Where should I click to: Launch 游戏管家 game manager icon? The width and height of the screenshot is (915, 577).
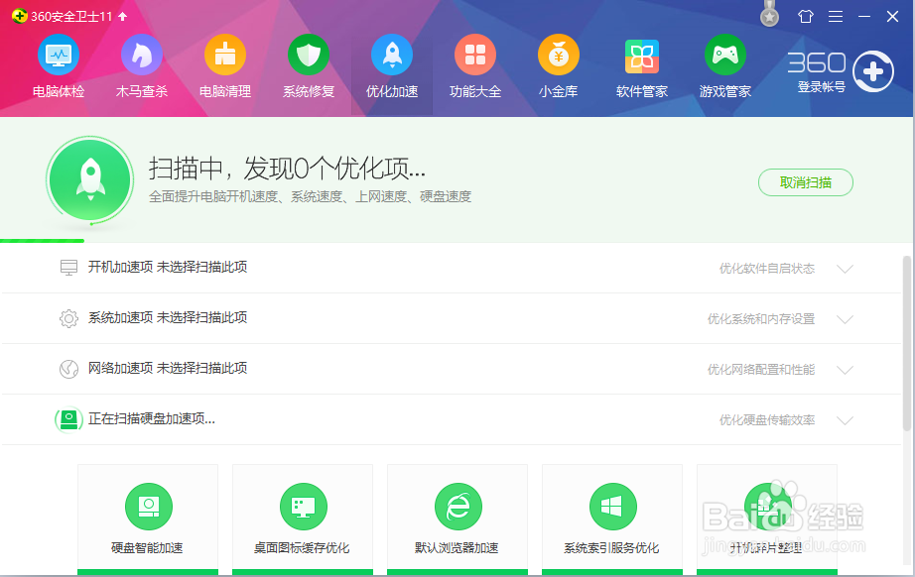pos(725,55)
